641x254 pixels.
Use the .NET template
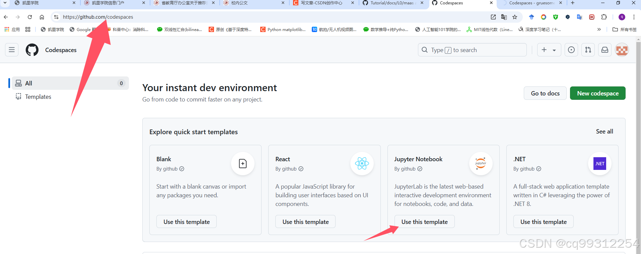tap(544, 222)
